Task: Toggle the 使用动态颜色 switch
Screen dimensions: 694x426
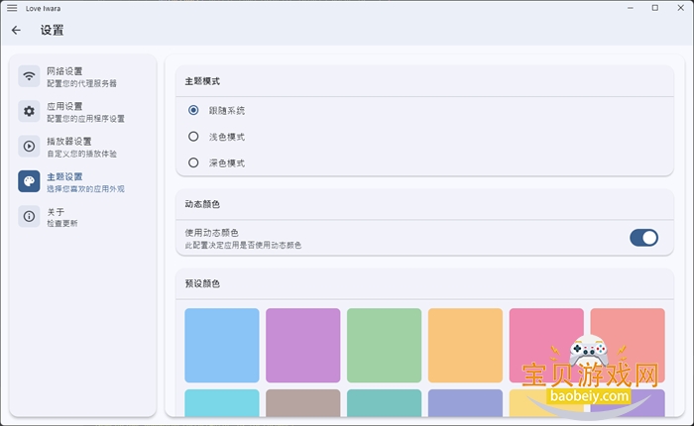Action: pos(643,238)
